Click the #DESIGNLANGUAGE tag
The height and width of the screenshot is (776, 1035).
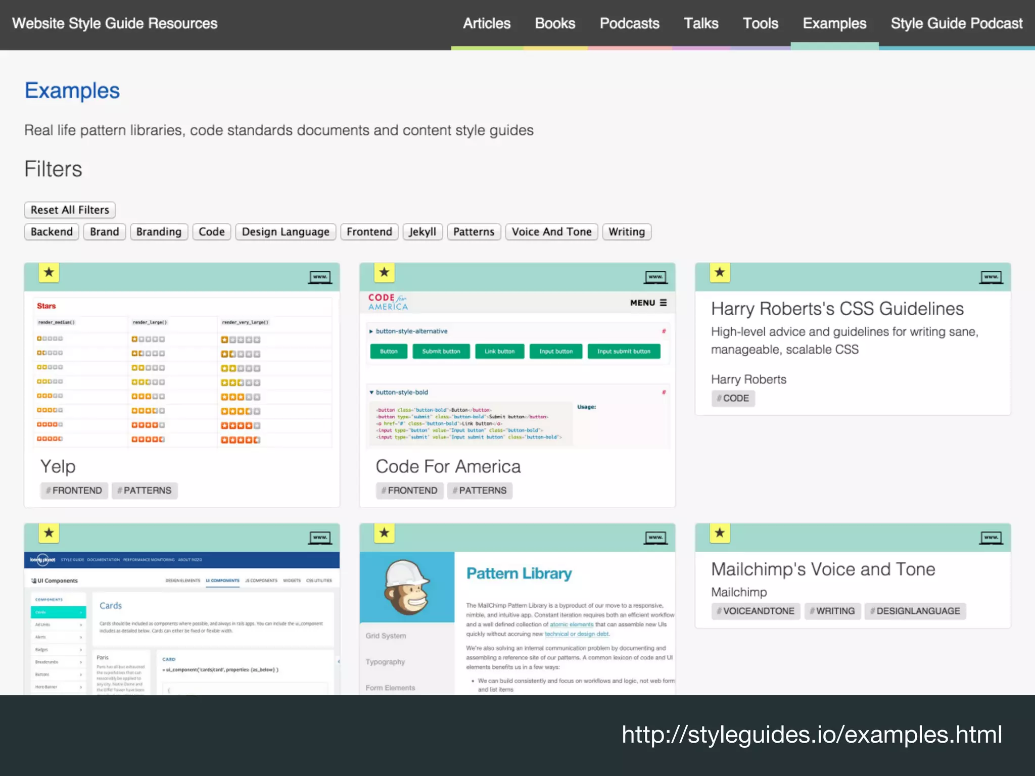[x=915, y=611]
